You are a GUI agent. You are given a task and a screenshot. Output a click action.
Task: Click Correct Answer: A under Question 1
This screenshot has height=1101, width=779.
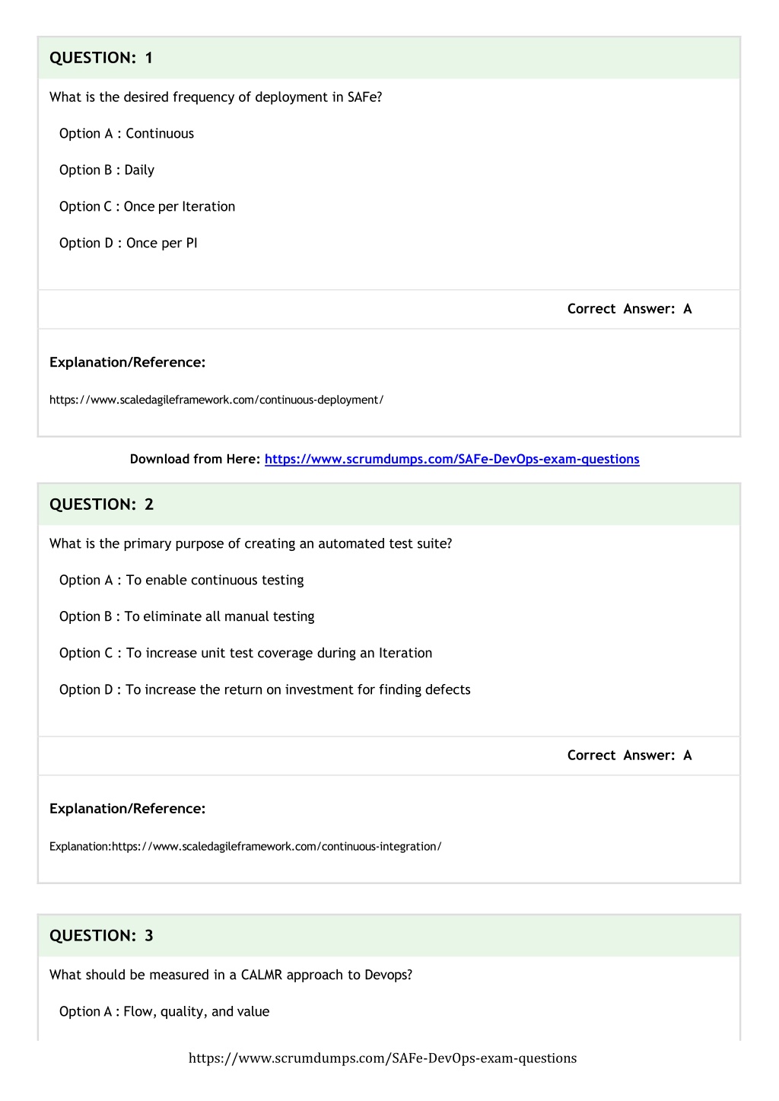click(629, 309)
